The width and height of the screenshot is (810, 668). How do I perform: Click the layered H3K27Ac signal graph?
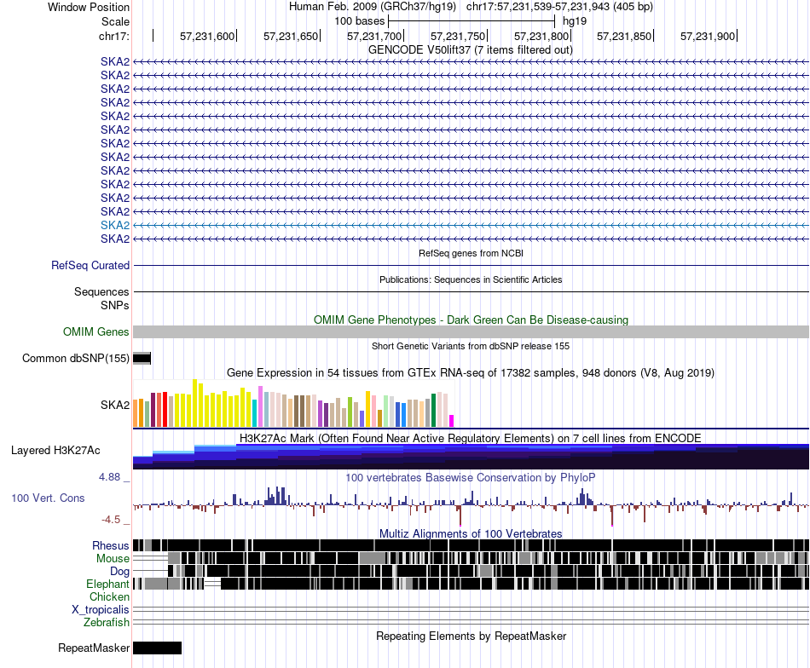coord(471,457)
